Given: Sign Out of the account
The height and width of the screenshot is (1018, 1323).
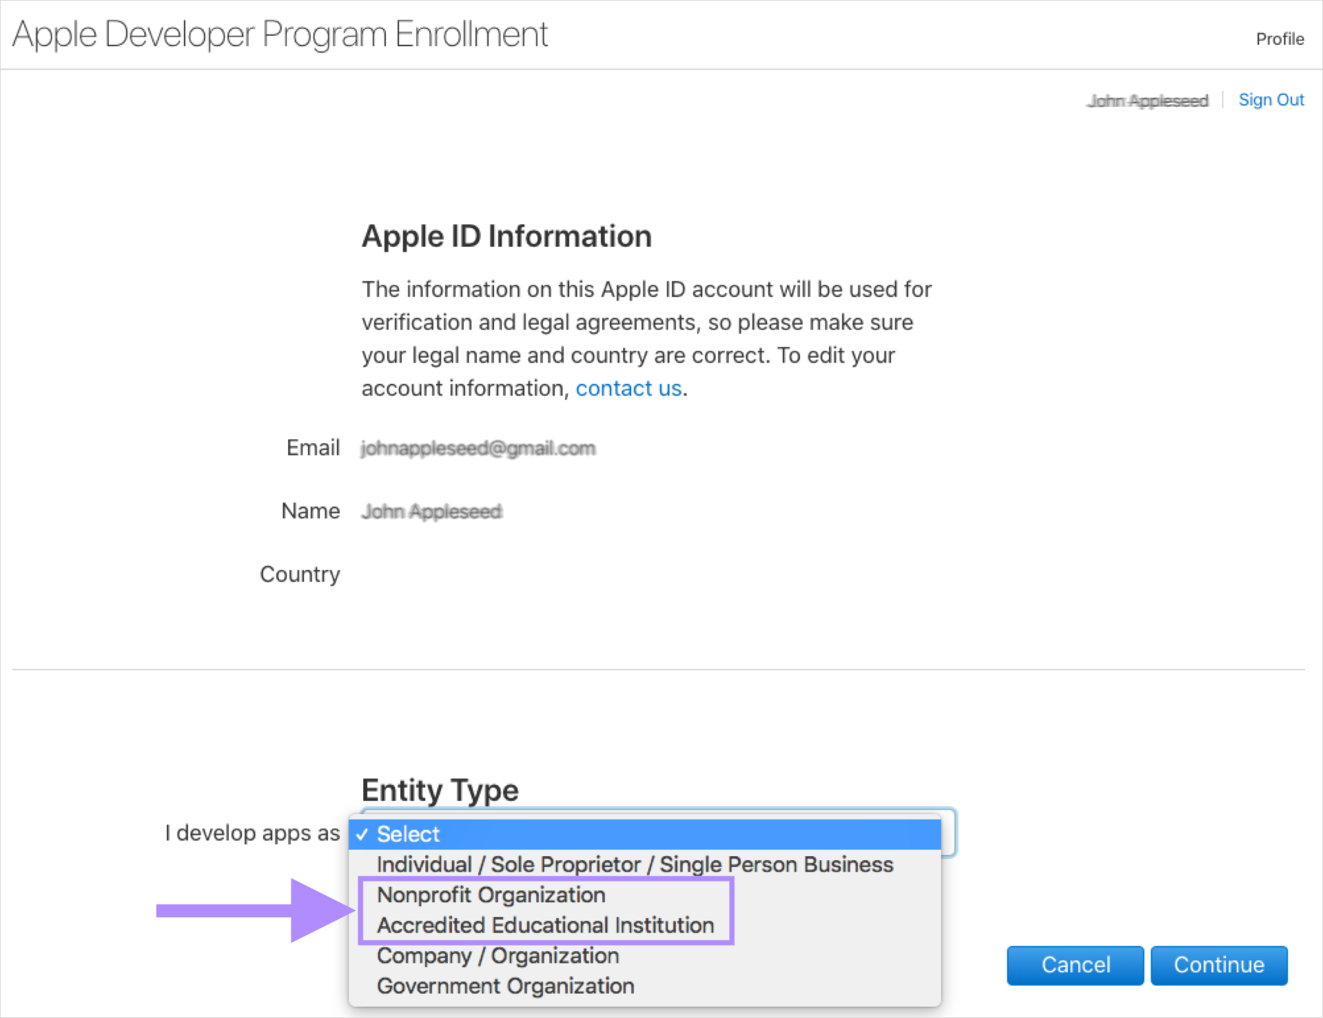Looking at the screenshot, I should pyautogui.click(x=1271, y=99).
